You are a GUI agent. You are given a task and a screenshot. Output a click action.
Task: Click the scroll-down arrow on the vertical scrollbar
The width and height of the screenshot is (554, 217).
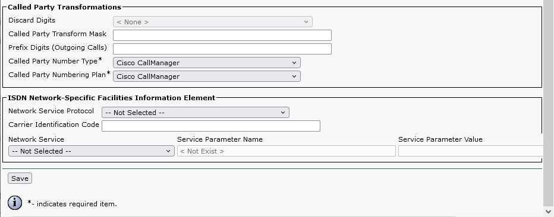pos(548,212)
